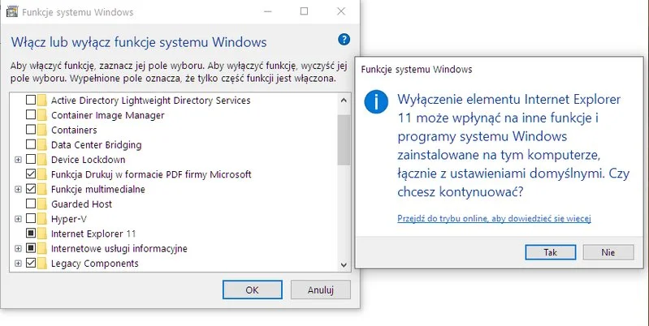Screen dimensions: 649x326
Task: Click the Guarded Host folder icon
Action: click(x=42, y=204)
